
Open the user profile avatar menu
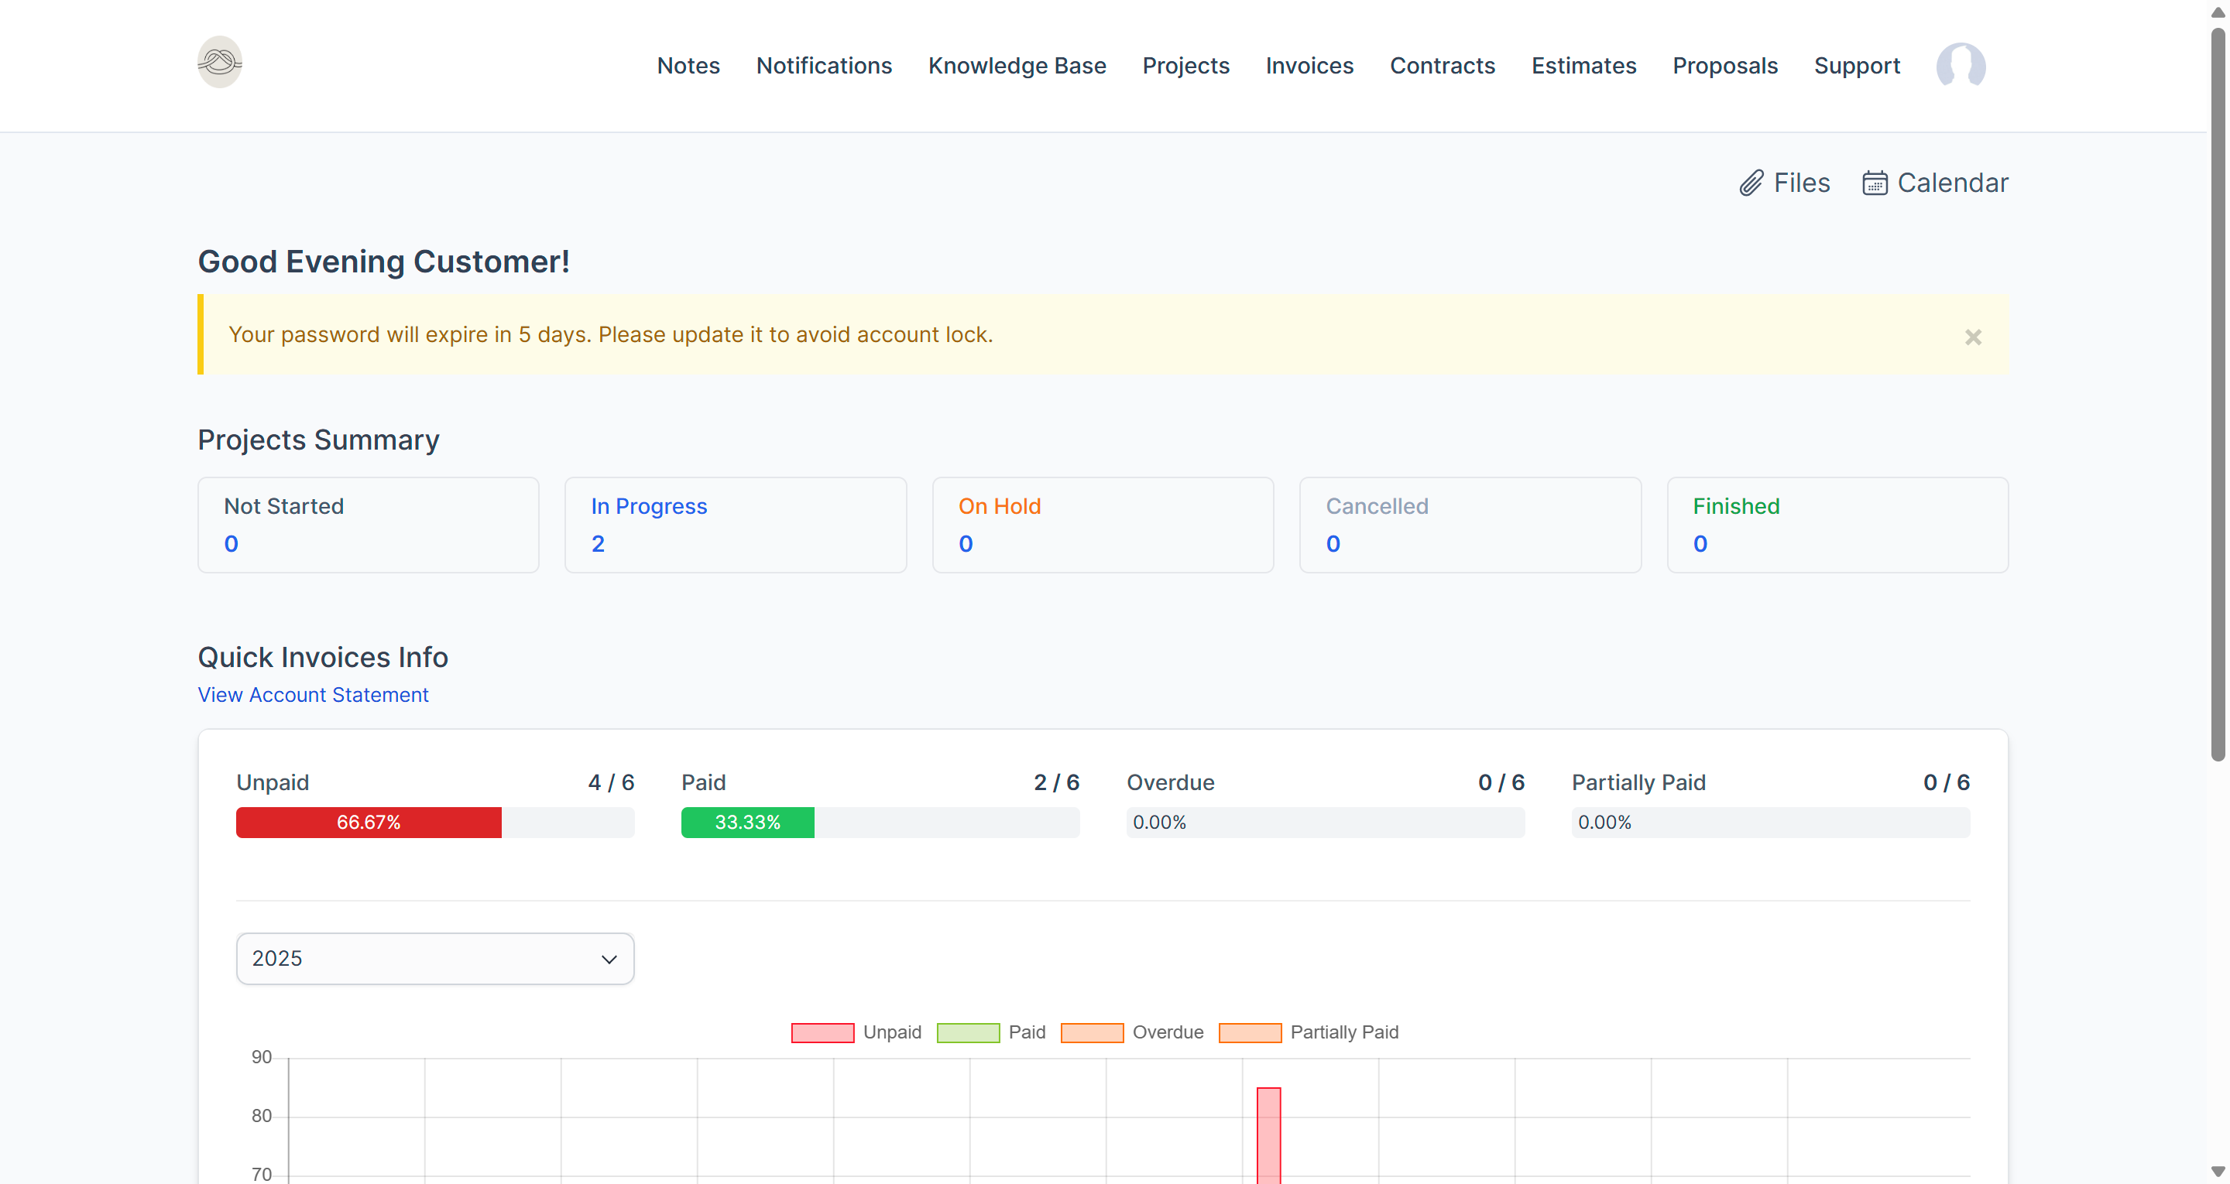coord(1961,65)
